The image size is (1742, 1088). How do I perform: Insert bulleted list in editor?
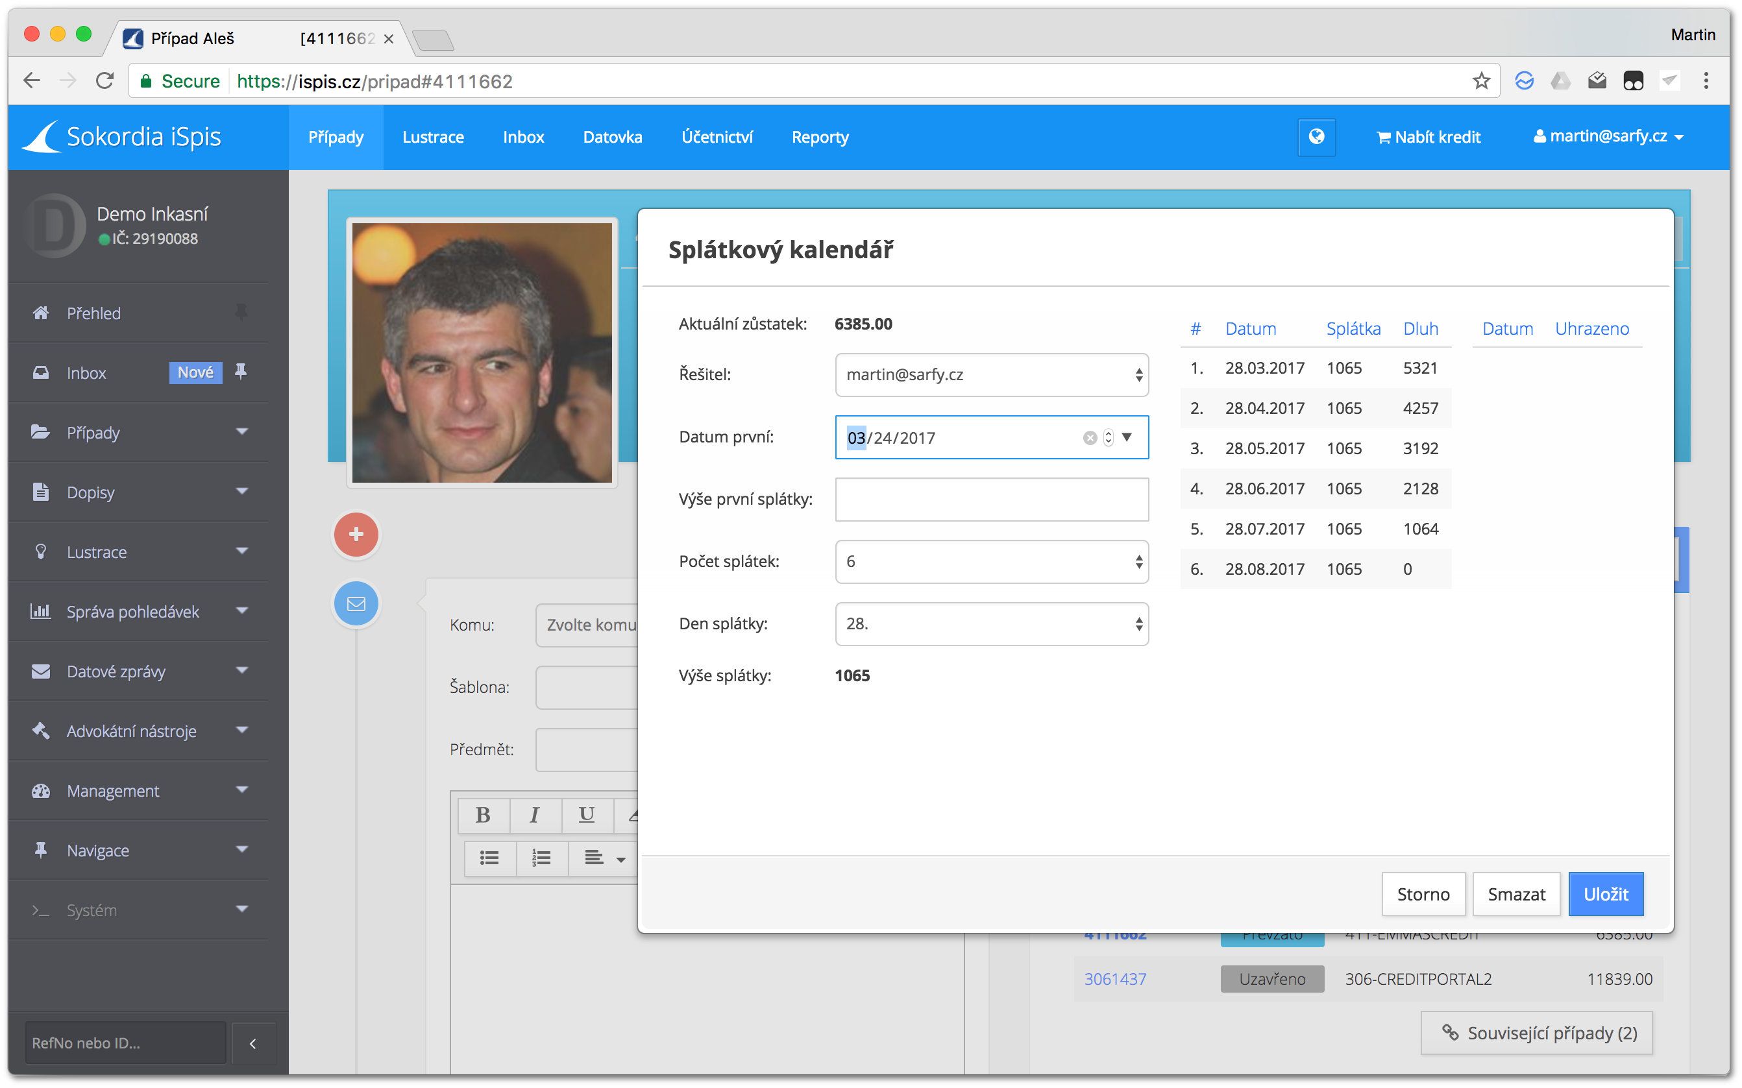tap(489, 858)
